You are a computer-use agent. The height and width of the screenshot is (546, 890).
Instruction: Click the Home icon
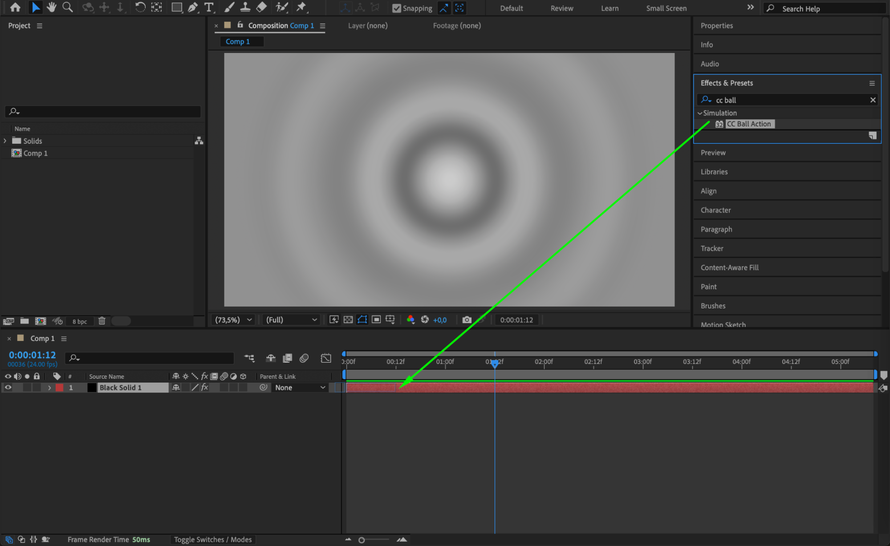(x=15, y=7)
